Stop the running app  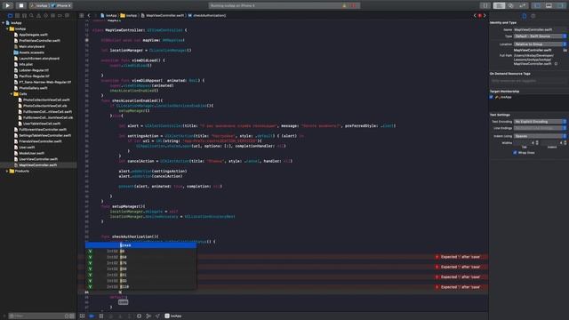tap(21, 5)
